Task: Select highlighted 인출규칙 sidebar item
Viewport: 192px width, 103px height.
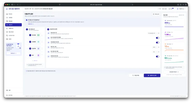Action: pyautogui.click(x=13, y=25)
